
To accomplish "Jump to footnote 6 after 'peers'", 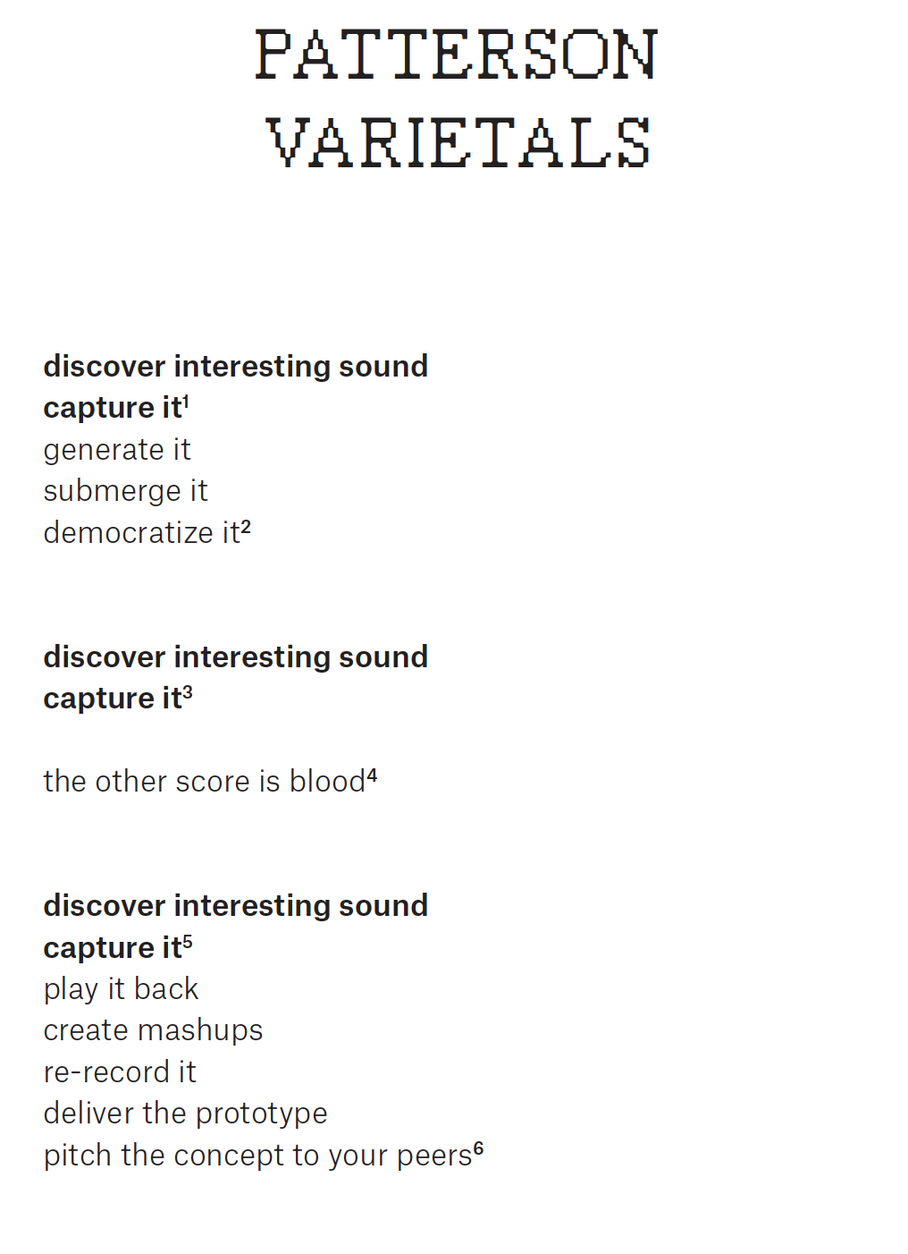I will click(478, 1148).
